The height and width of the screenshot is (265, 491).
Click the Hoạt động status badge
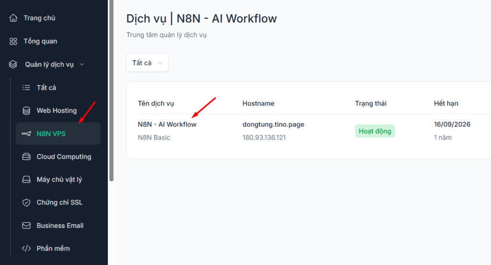click(x=375, y=131)
